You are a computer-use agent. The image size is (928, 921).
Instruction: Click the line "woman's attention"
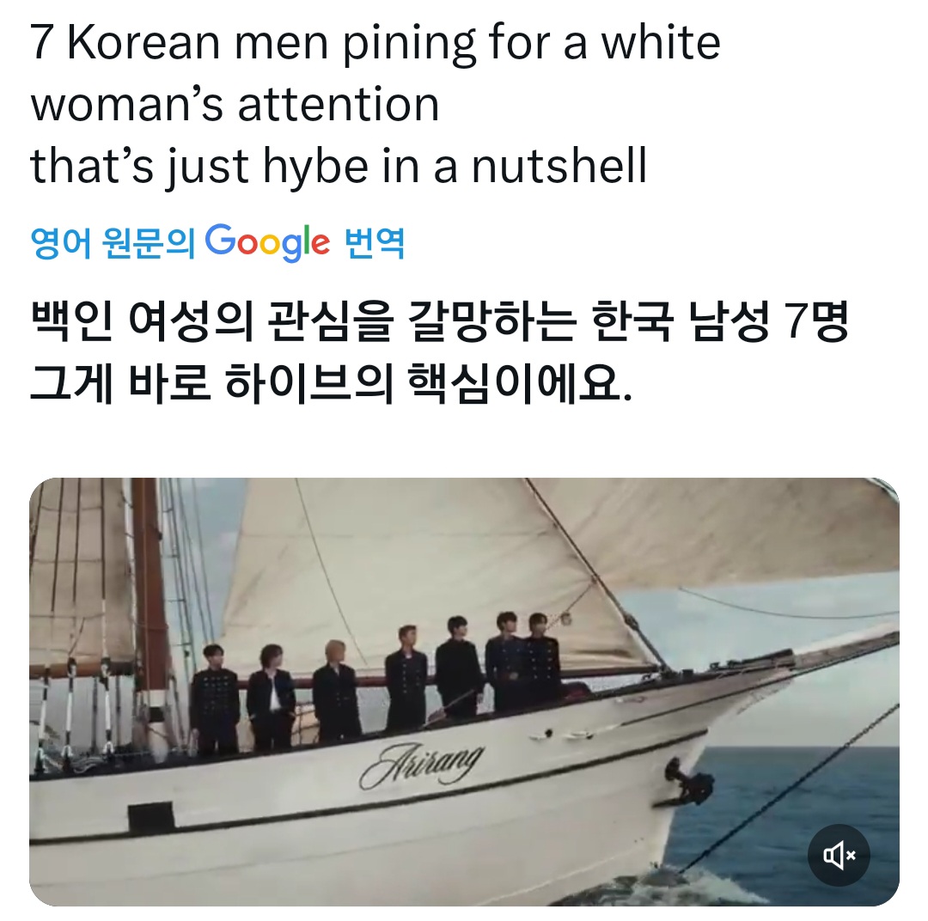pos(235,104)
